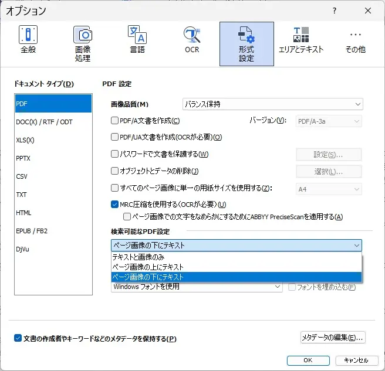Select DOC(X) / RTF / ODT type

click(53, 122)
